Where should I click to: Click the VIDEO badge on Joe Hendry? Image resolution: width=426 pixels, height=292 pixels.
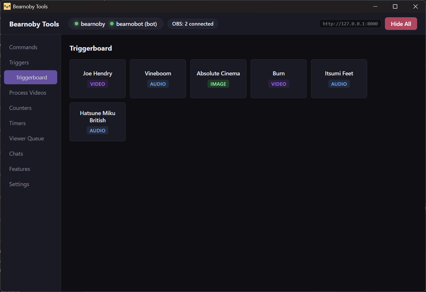pos(97,84)
